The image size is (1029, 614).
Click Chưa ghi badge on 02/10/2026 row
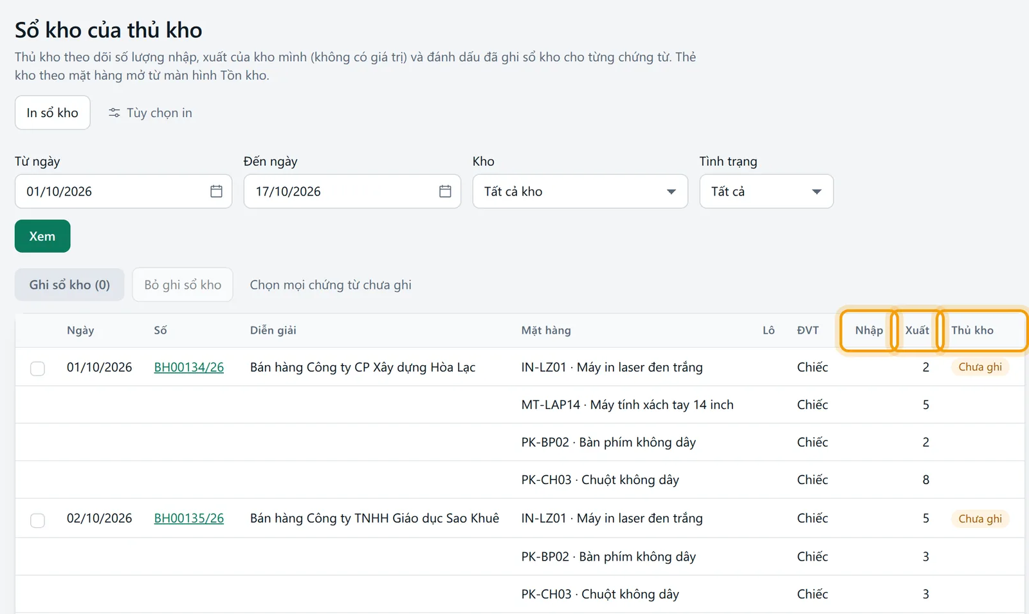[980, 519]
